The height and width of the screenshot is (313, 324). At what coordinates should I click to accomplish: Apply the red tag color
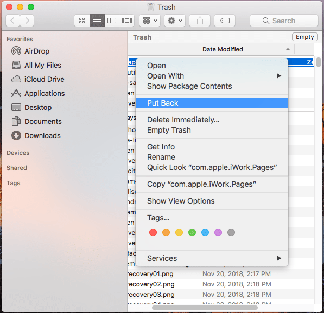[x=153, y=232]
